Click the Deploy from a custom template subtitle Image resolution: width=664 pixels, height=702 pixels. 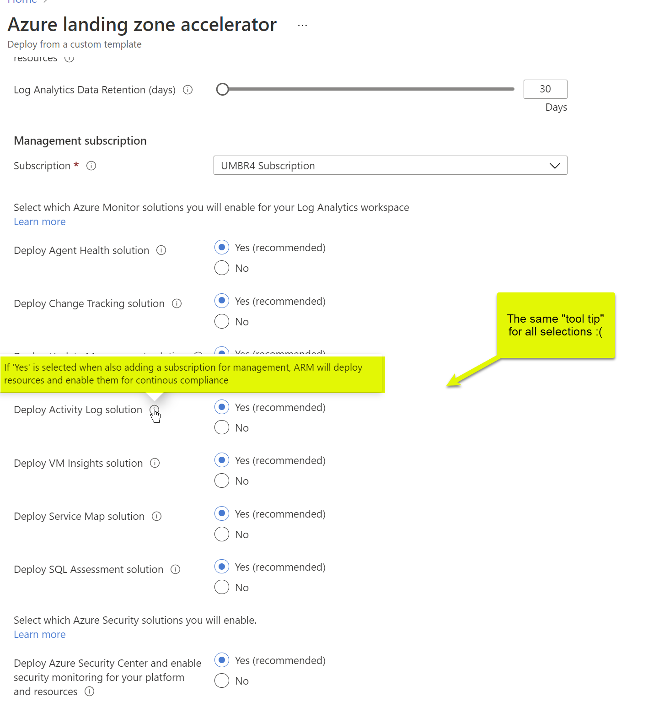75,44
